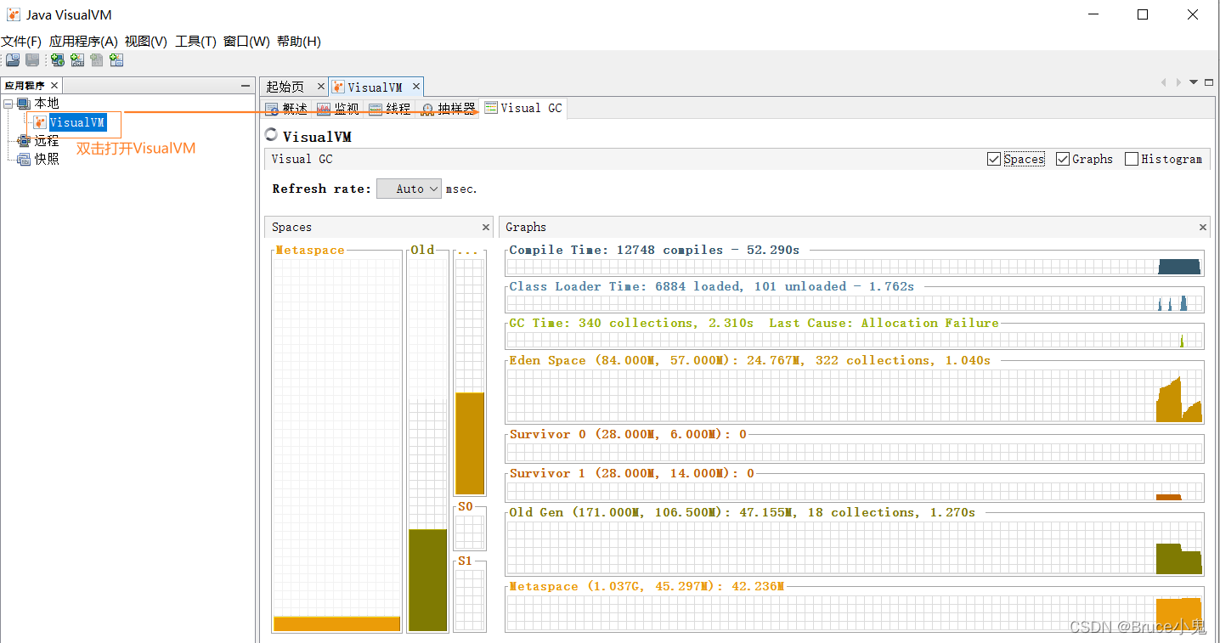This screenshot has height=643, width=1220.
Task: Click the Survivor 0 graph
Action: pos(854,451)
